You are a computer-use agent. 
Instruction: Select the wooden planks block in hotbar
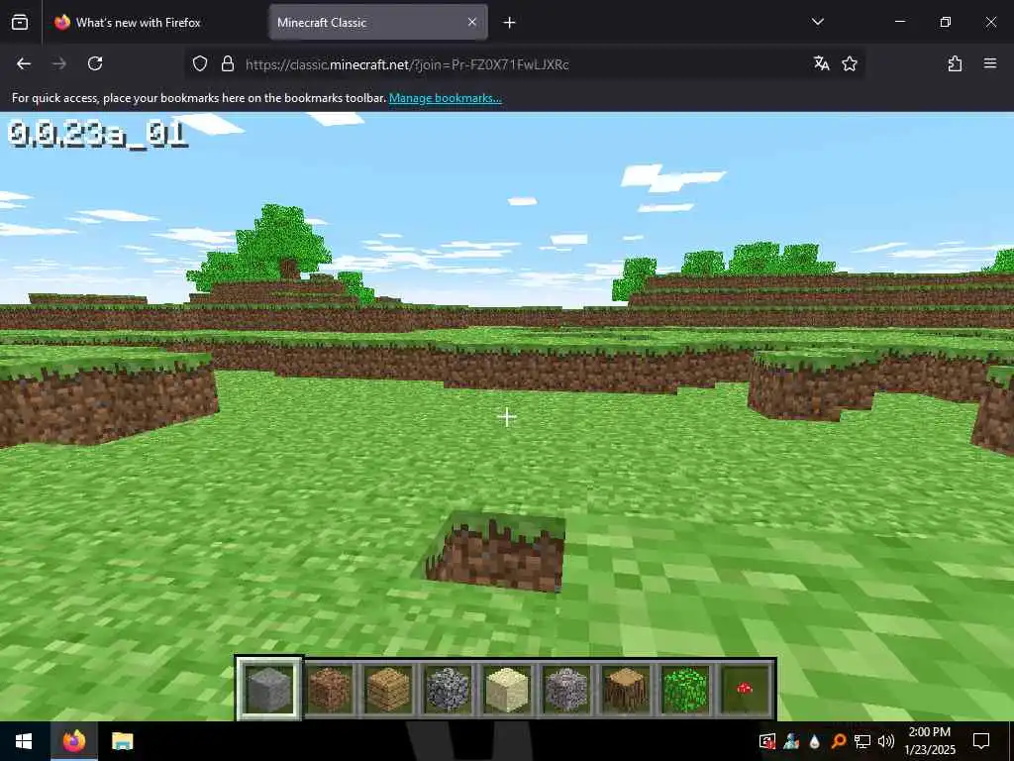[x=388, y=690]
